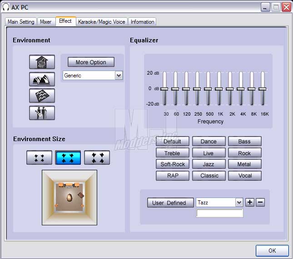Switch to the Mixer tab

click(x=46, y=22)
